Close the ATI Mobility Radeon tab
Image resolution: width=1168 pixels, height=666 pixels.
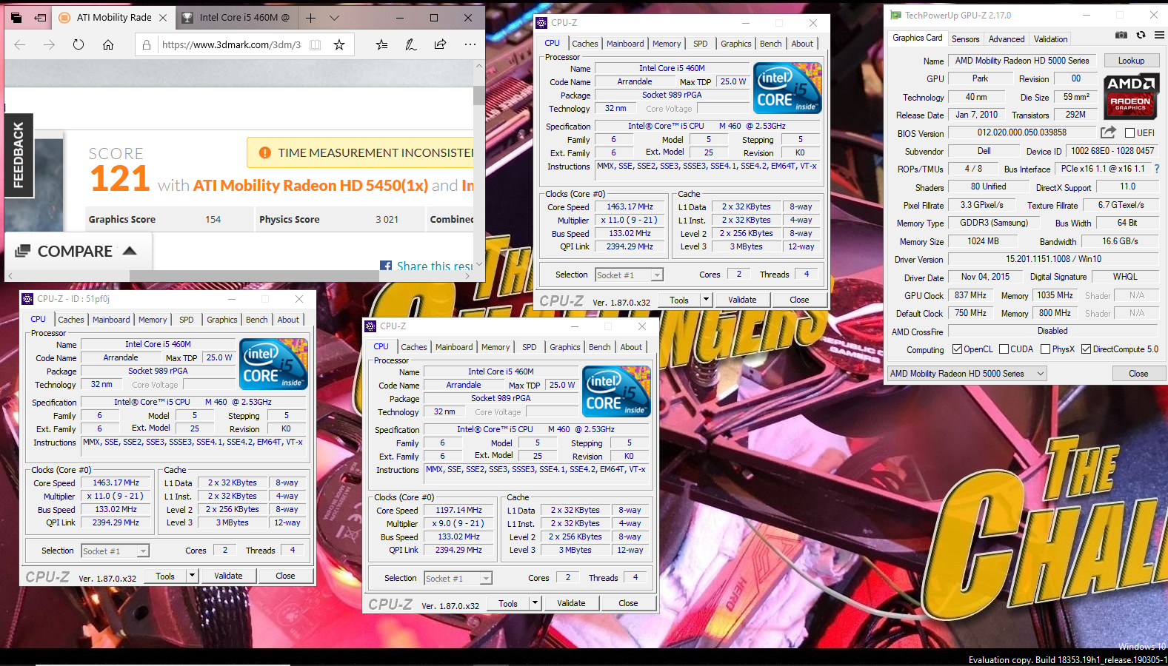(x=163, y=17)
